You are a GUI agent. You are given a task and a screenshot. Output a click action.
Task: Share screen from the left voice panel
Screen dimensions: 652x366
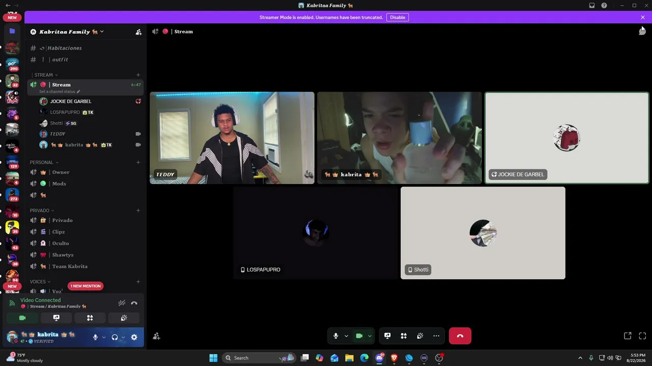click(56, 318)
